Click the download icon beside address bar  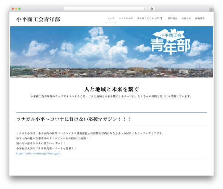coord(152,8)
